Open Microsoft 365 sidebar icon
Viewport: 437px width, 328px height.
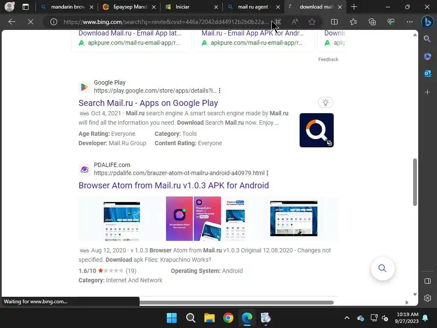coord(427,56)
